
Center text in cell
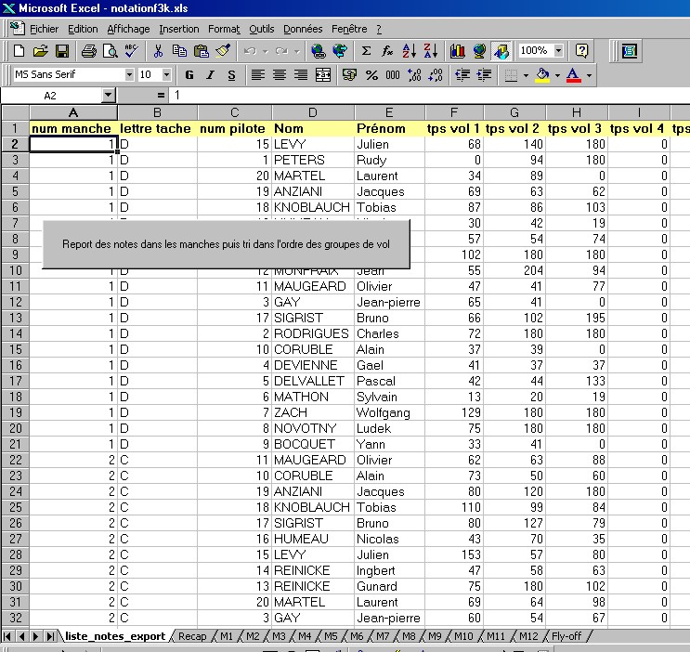280,75
